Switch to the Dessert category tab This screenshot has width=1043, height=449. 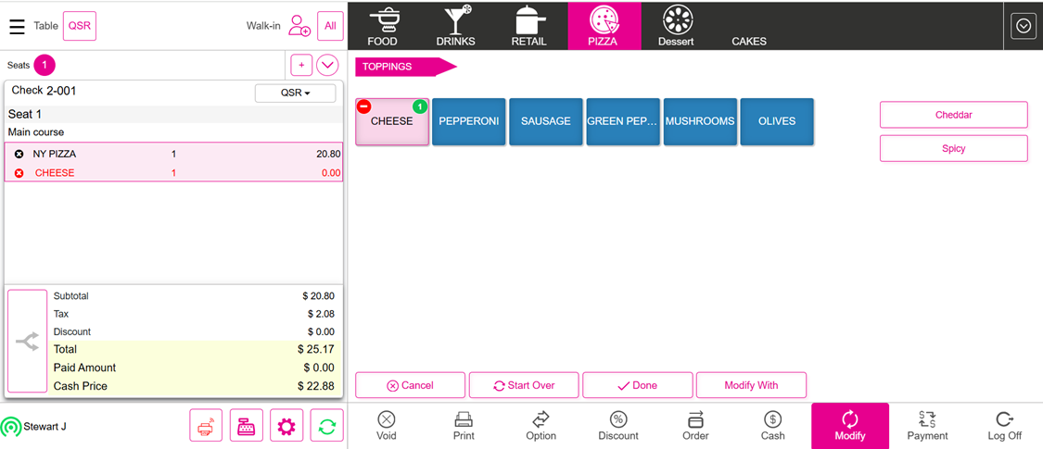pos(677,25)
